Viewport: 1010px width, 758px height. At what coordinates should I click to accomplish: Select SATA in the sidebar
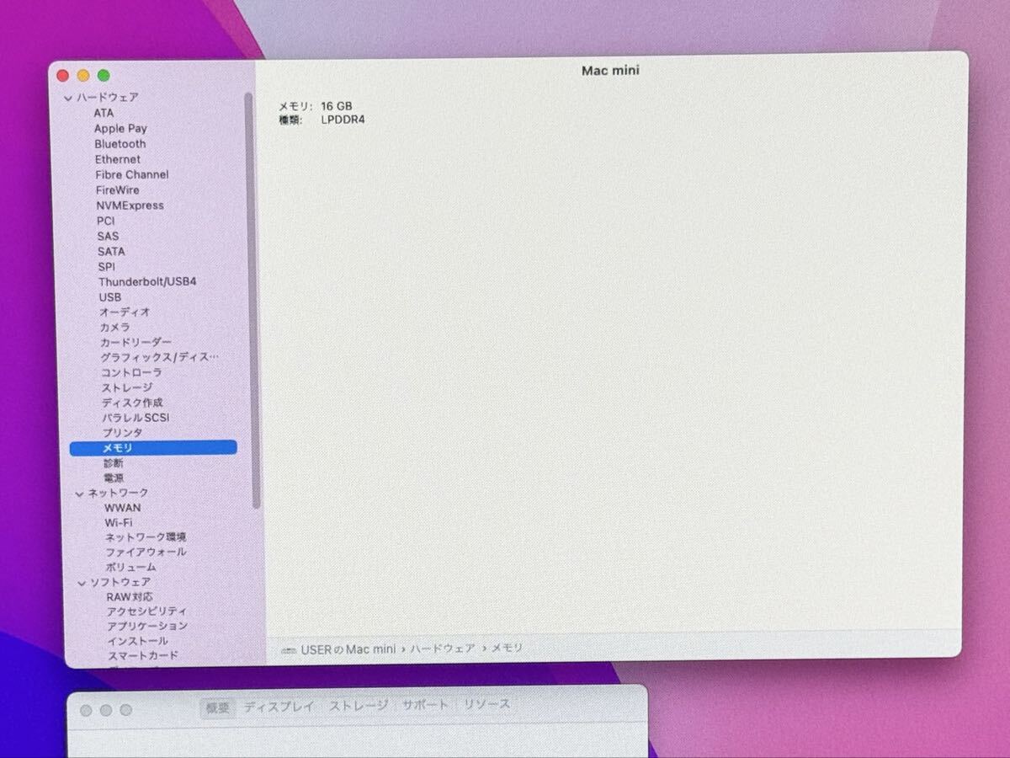pyautogui.click(x=111, y=252)
